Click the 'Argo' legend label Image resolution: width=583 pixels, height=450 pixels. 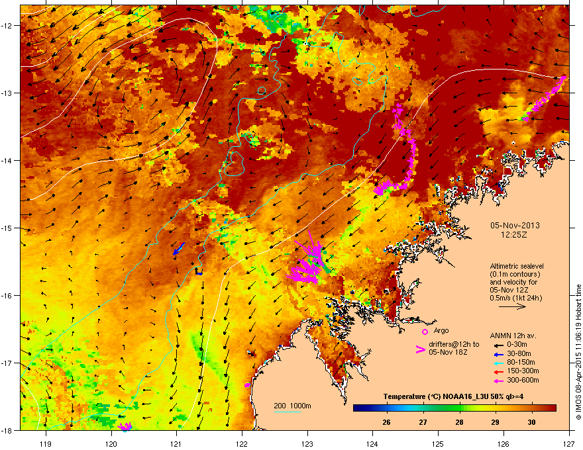tap(441, 330)
